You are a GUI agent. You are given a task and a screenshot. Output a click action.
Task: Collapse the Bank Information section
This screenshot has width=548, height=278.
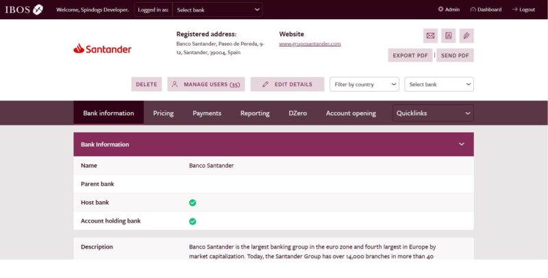point(461,144)
